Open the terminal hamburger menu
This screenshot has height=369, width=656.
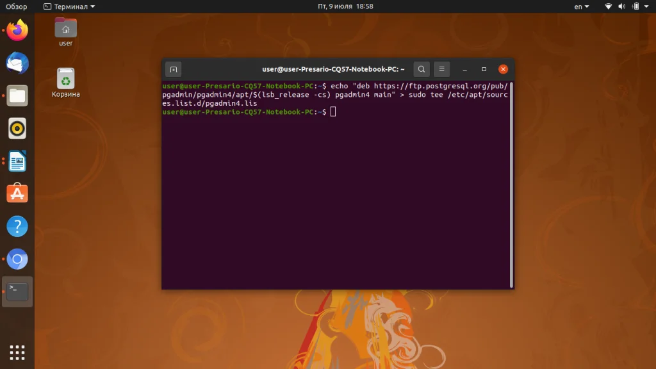(x=441, y=69)
